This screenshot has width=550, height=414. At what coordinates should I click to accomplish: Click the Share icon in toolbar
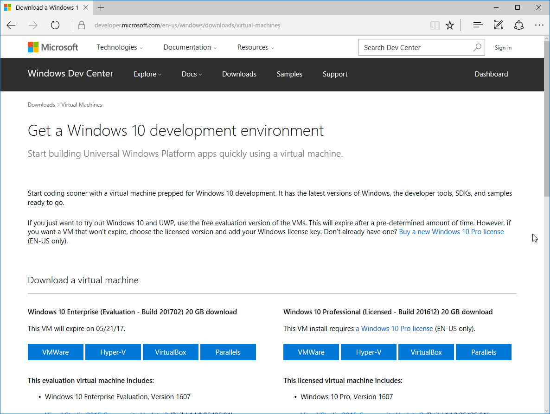tap(519, 25)
